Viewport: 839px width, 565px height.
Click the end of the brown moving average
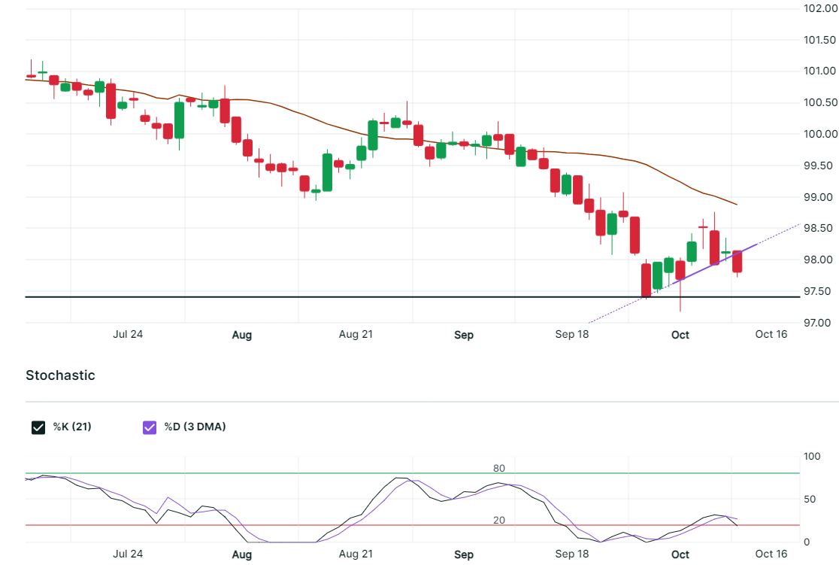pyautogui.click(x=737, y=204)
